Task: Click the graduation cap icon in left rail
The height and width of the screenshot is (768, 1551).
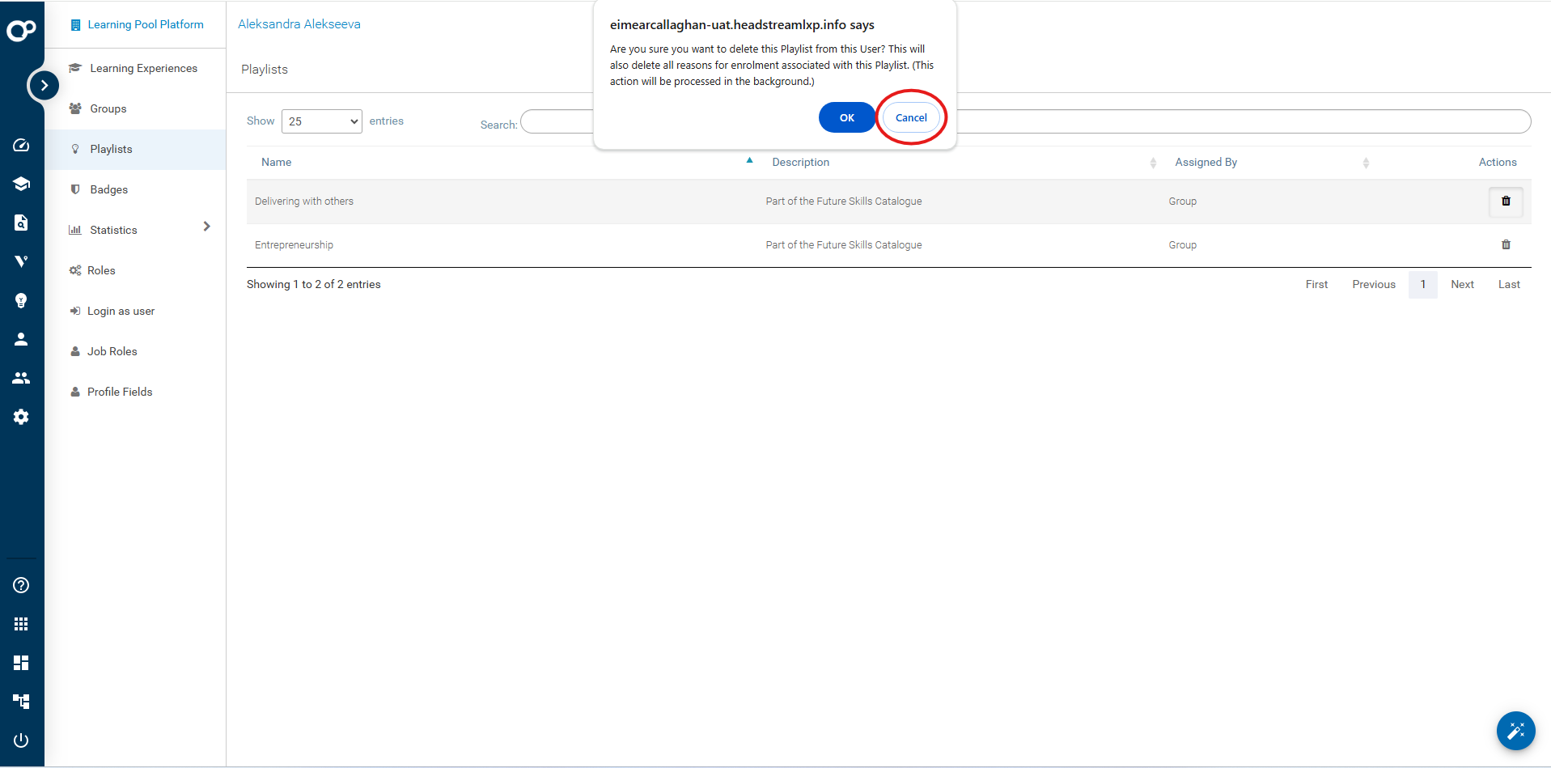Action: (x=21, y=184)
